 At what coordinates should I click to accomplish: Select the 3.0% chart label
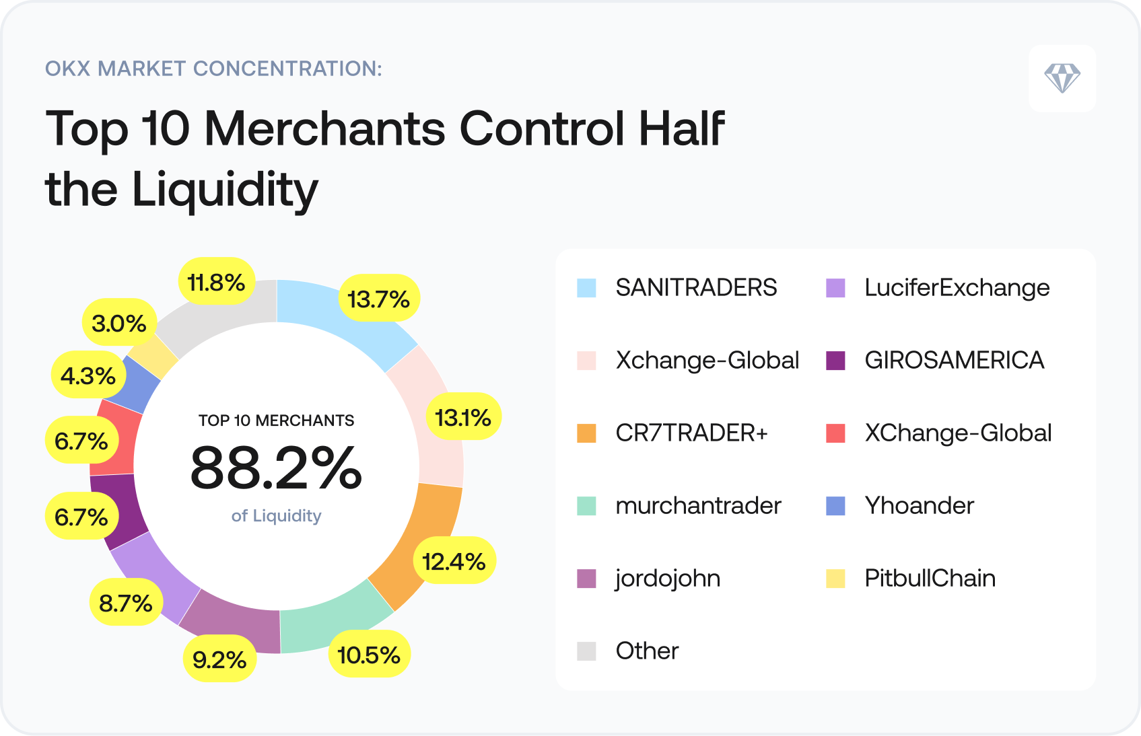click(119, 324)
